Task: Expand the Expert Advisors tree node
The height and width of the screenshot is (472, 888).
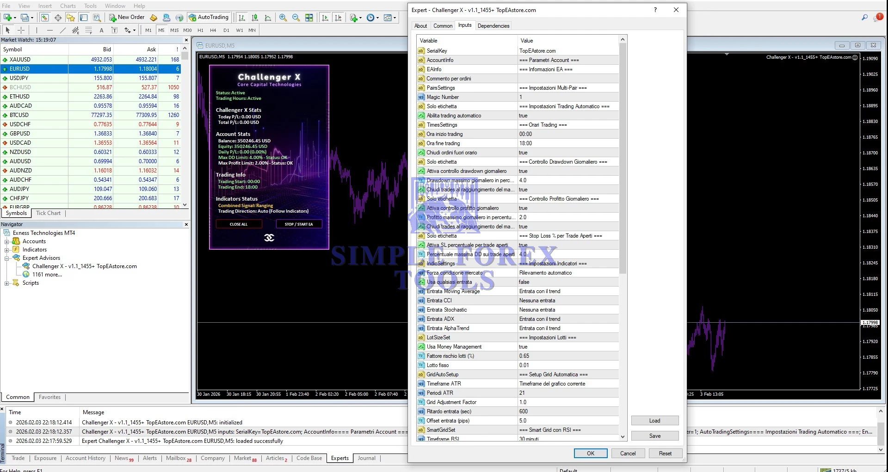Action: click(x=7, y=258)
